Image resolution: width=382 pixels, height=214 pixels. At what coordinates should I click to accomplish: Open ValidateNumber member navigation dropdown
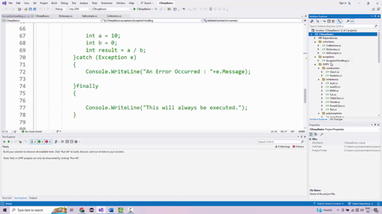[x=253, y=21]
